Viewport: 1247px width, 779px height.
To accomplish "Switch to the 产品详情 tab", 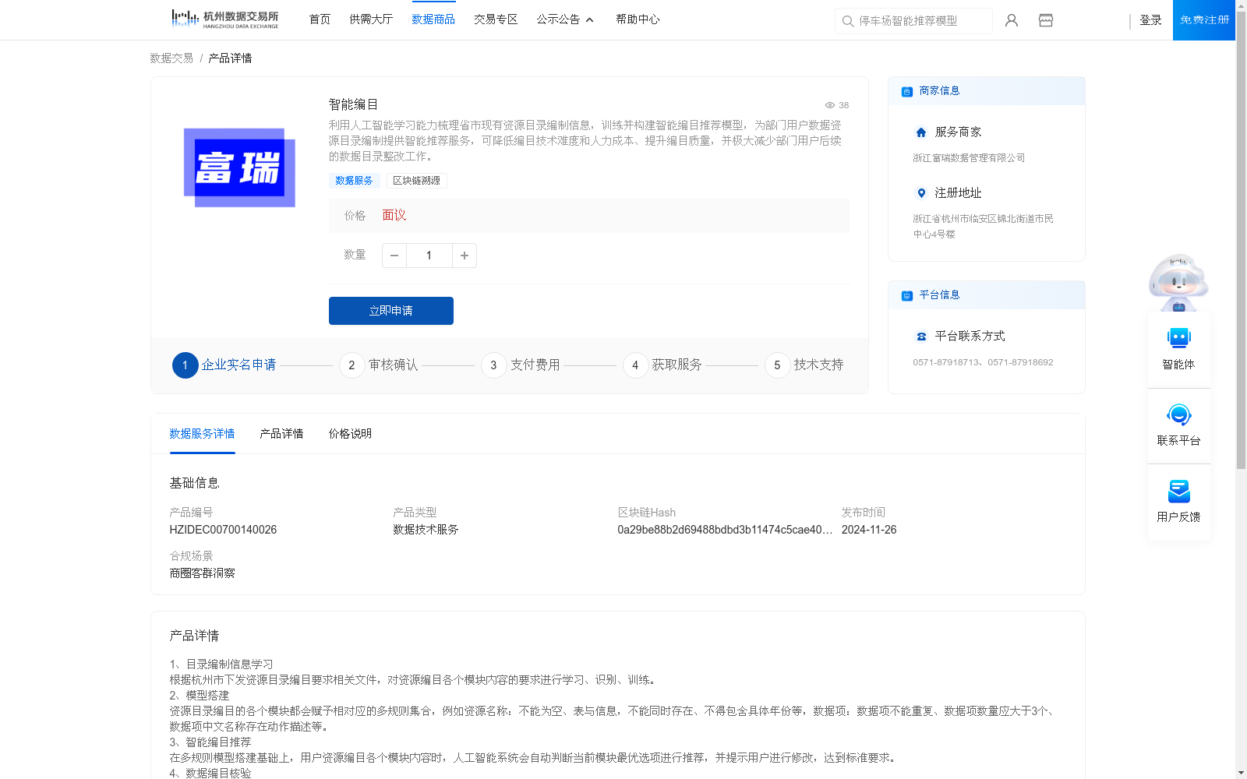I will (x=281, y=434).
